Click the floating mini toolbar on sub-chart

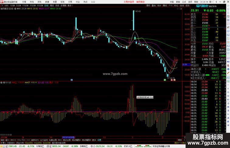(x=145, y=97)
